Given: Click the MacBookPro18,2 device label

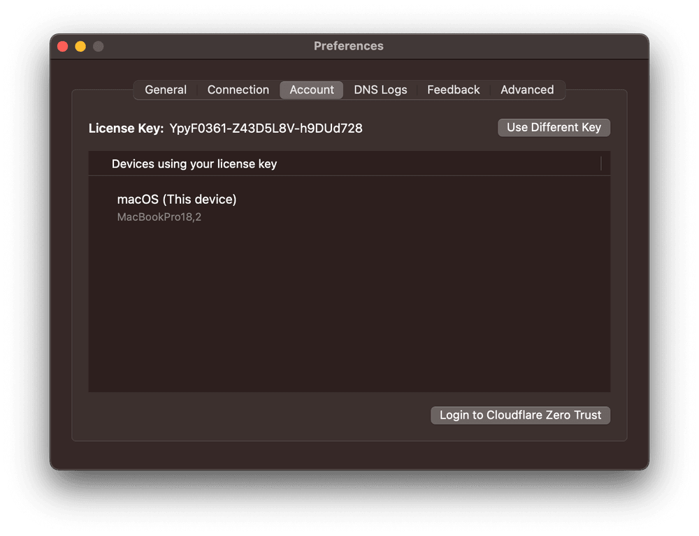Looking at the screenshot, I should click(159, 217).
